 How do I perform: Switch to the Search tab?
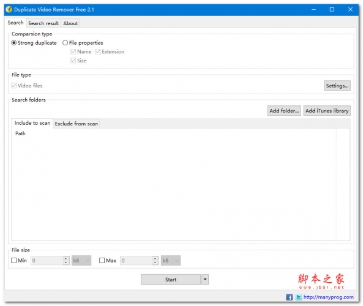15,23
